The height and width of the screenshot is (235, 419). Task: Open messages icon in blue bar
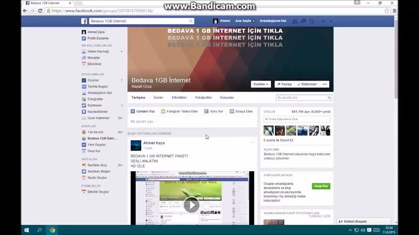tap(303, 21)
